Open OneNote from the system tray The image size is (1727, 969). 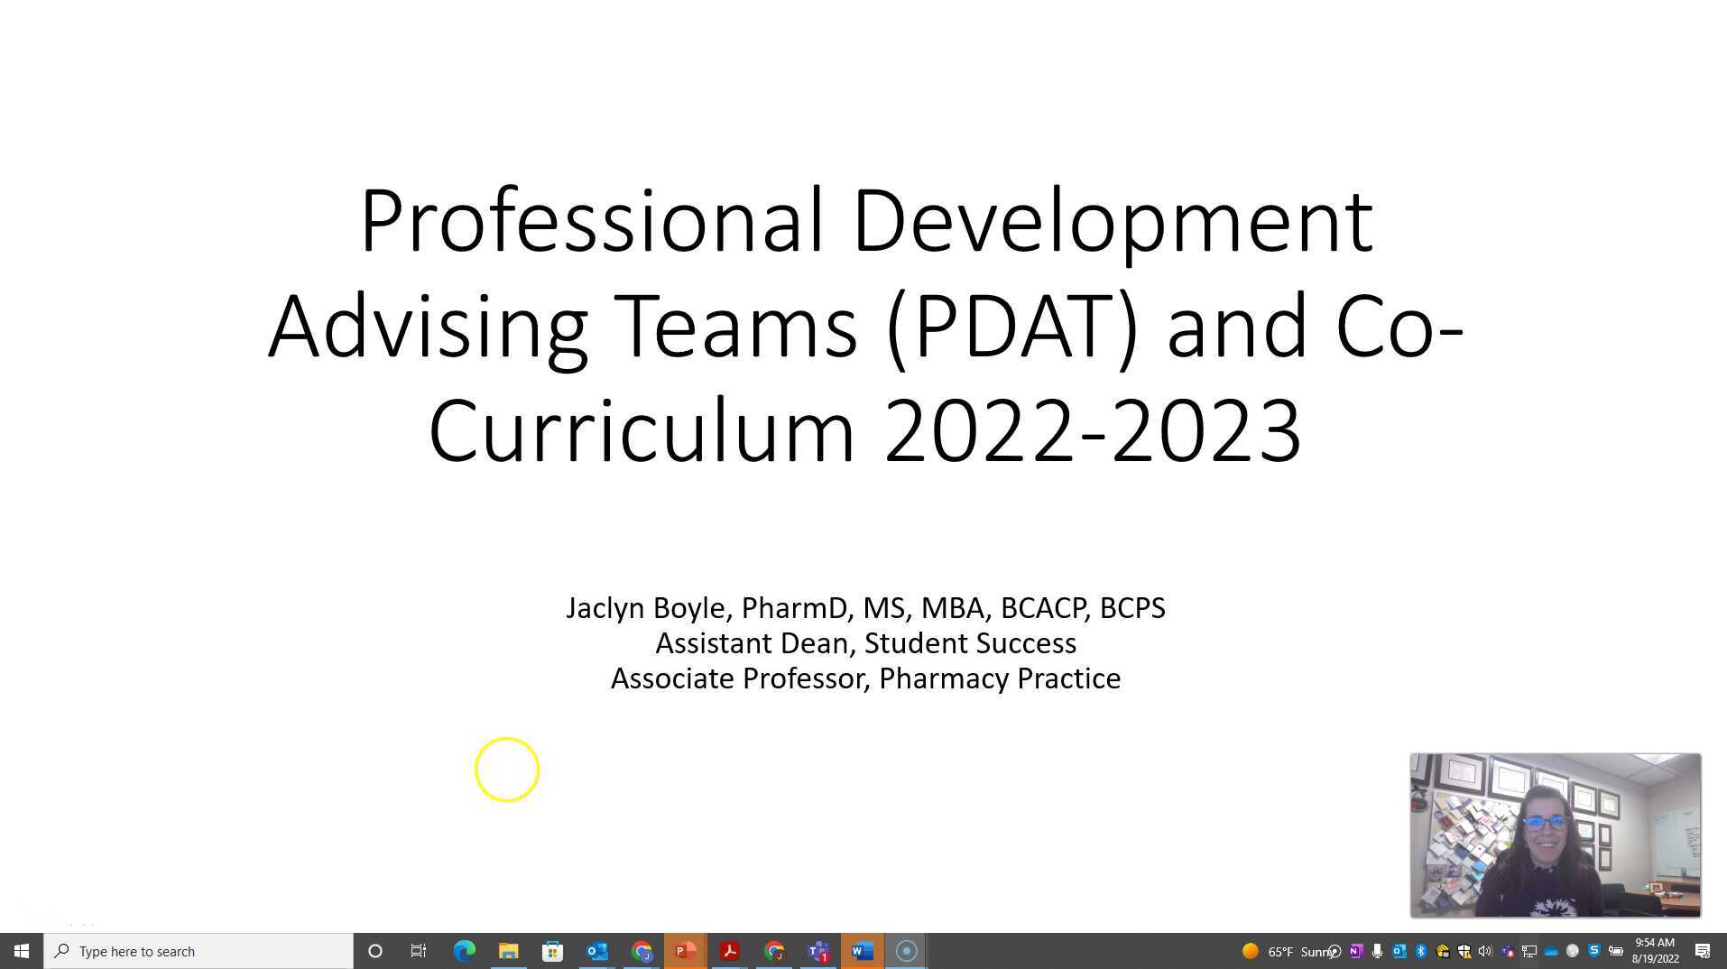(x=1355, y=951)
